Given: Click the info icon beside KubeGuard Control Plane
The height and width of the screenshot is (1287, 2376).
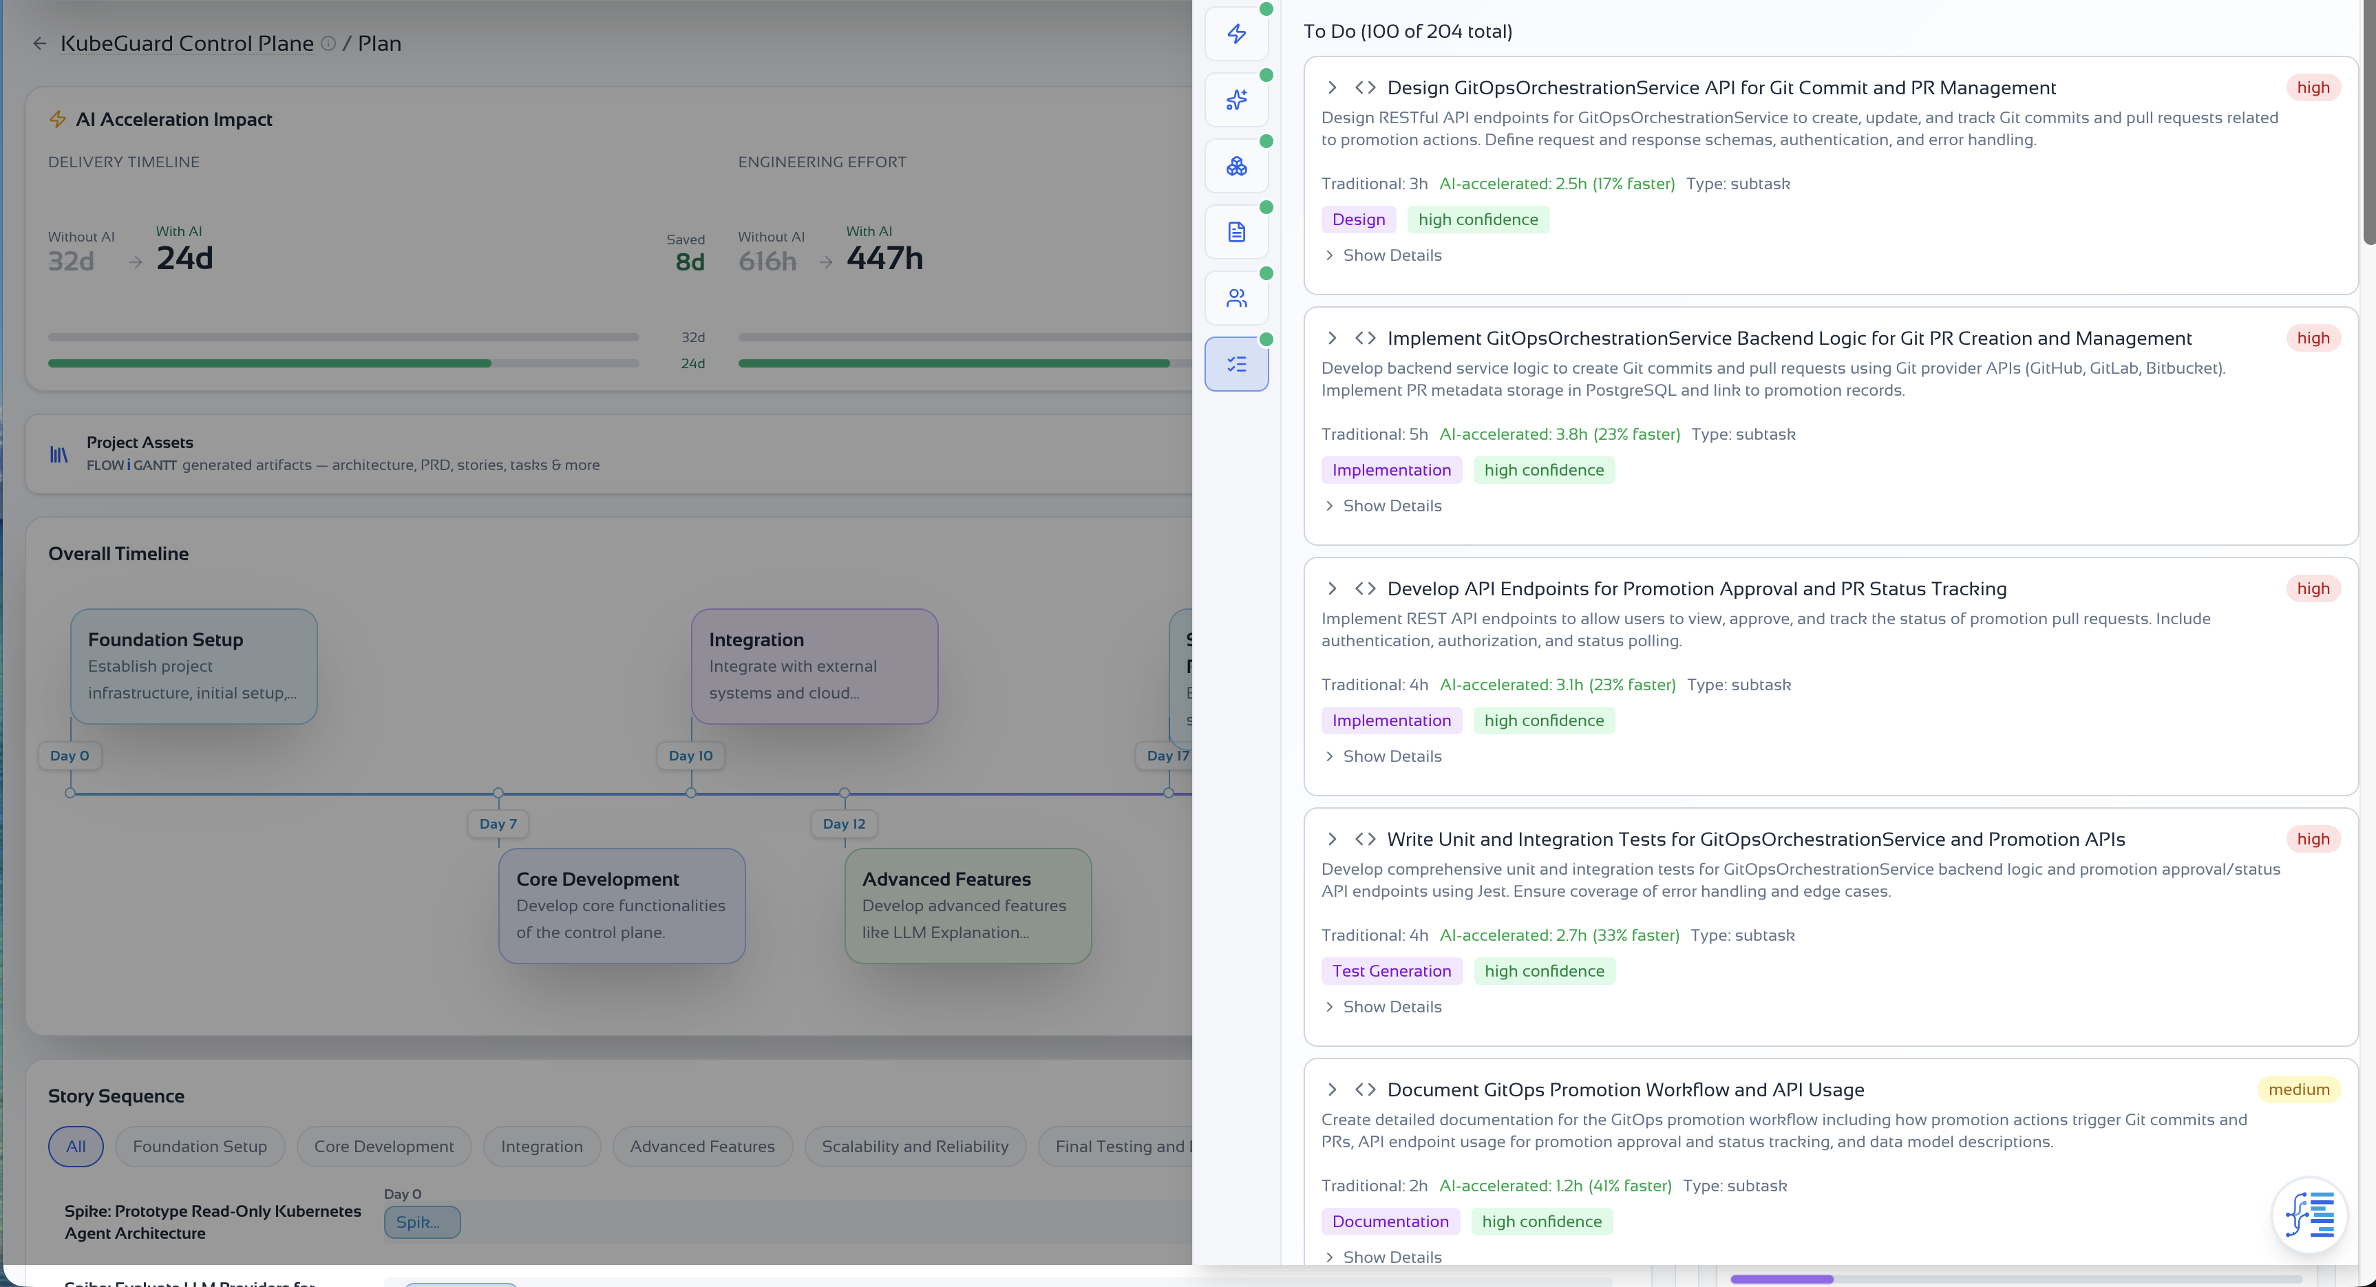Looking at the screenshot, I should coord(328,43).
